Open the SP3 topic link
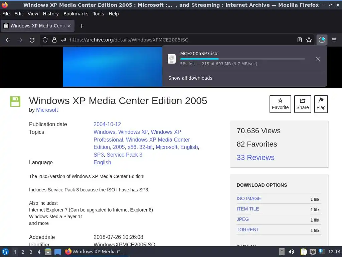 (x=99, y=155)
